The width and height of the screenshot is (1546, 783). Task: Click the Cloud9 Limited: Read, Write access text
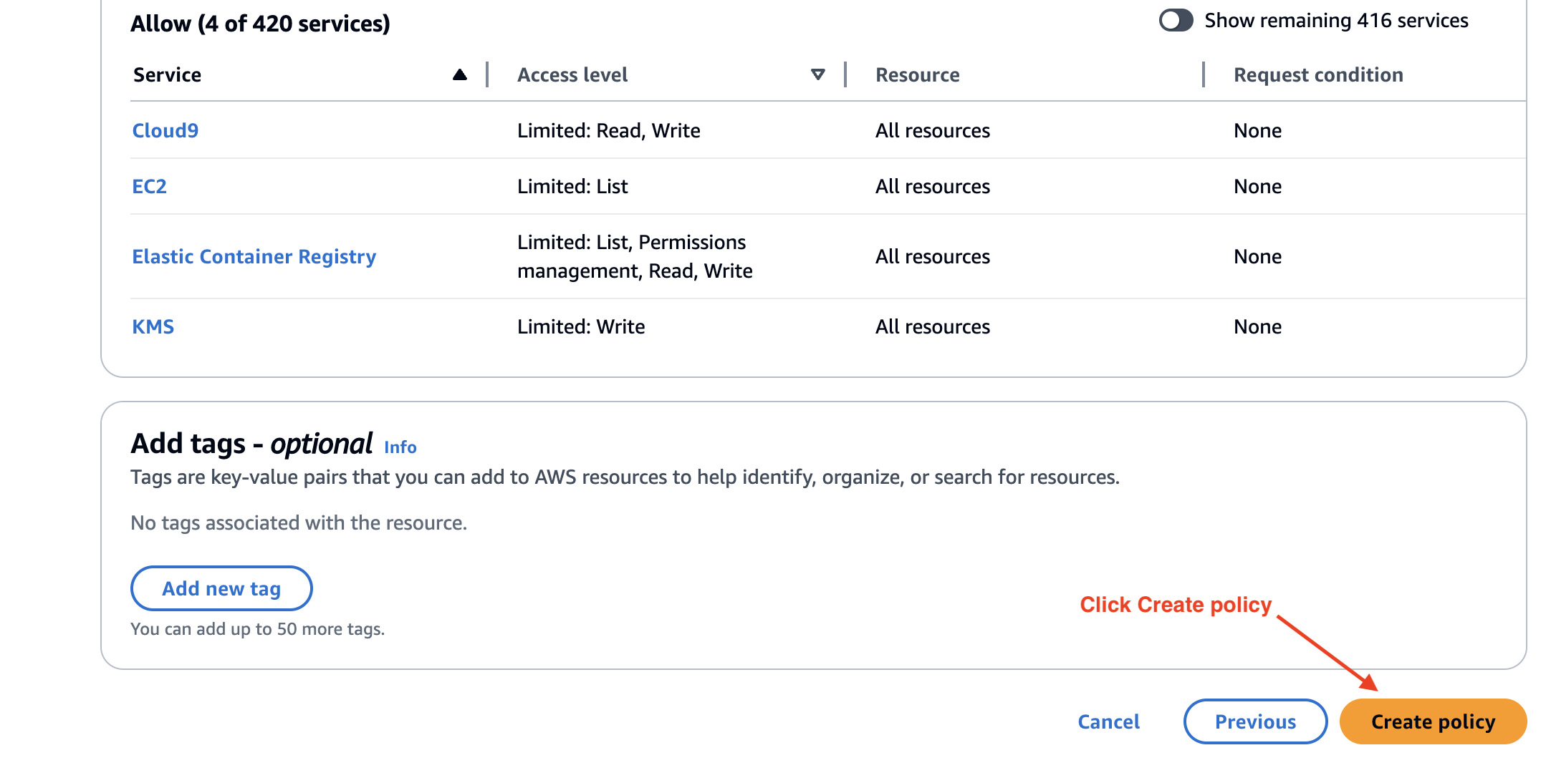point(609,130)
